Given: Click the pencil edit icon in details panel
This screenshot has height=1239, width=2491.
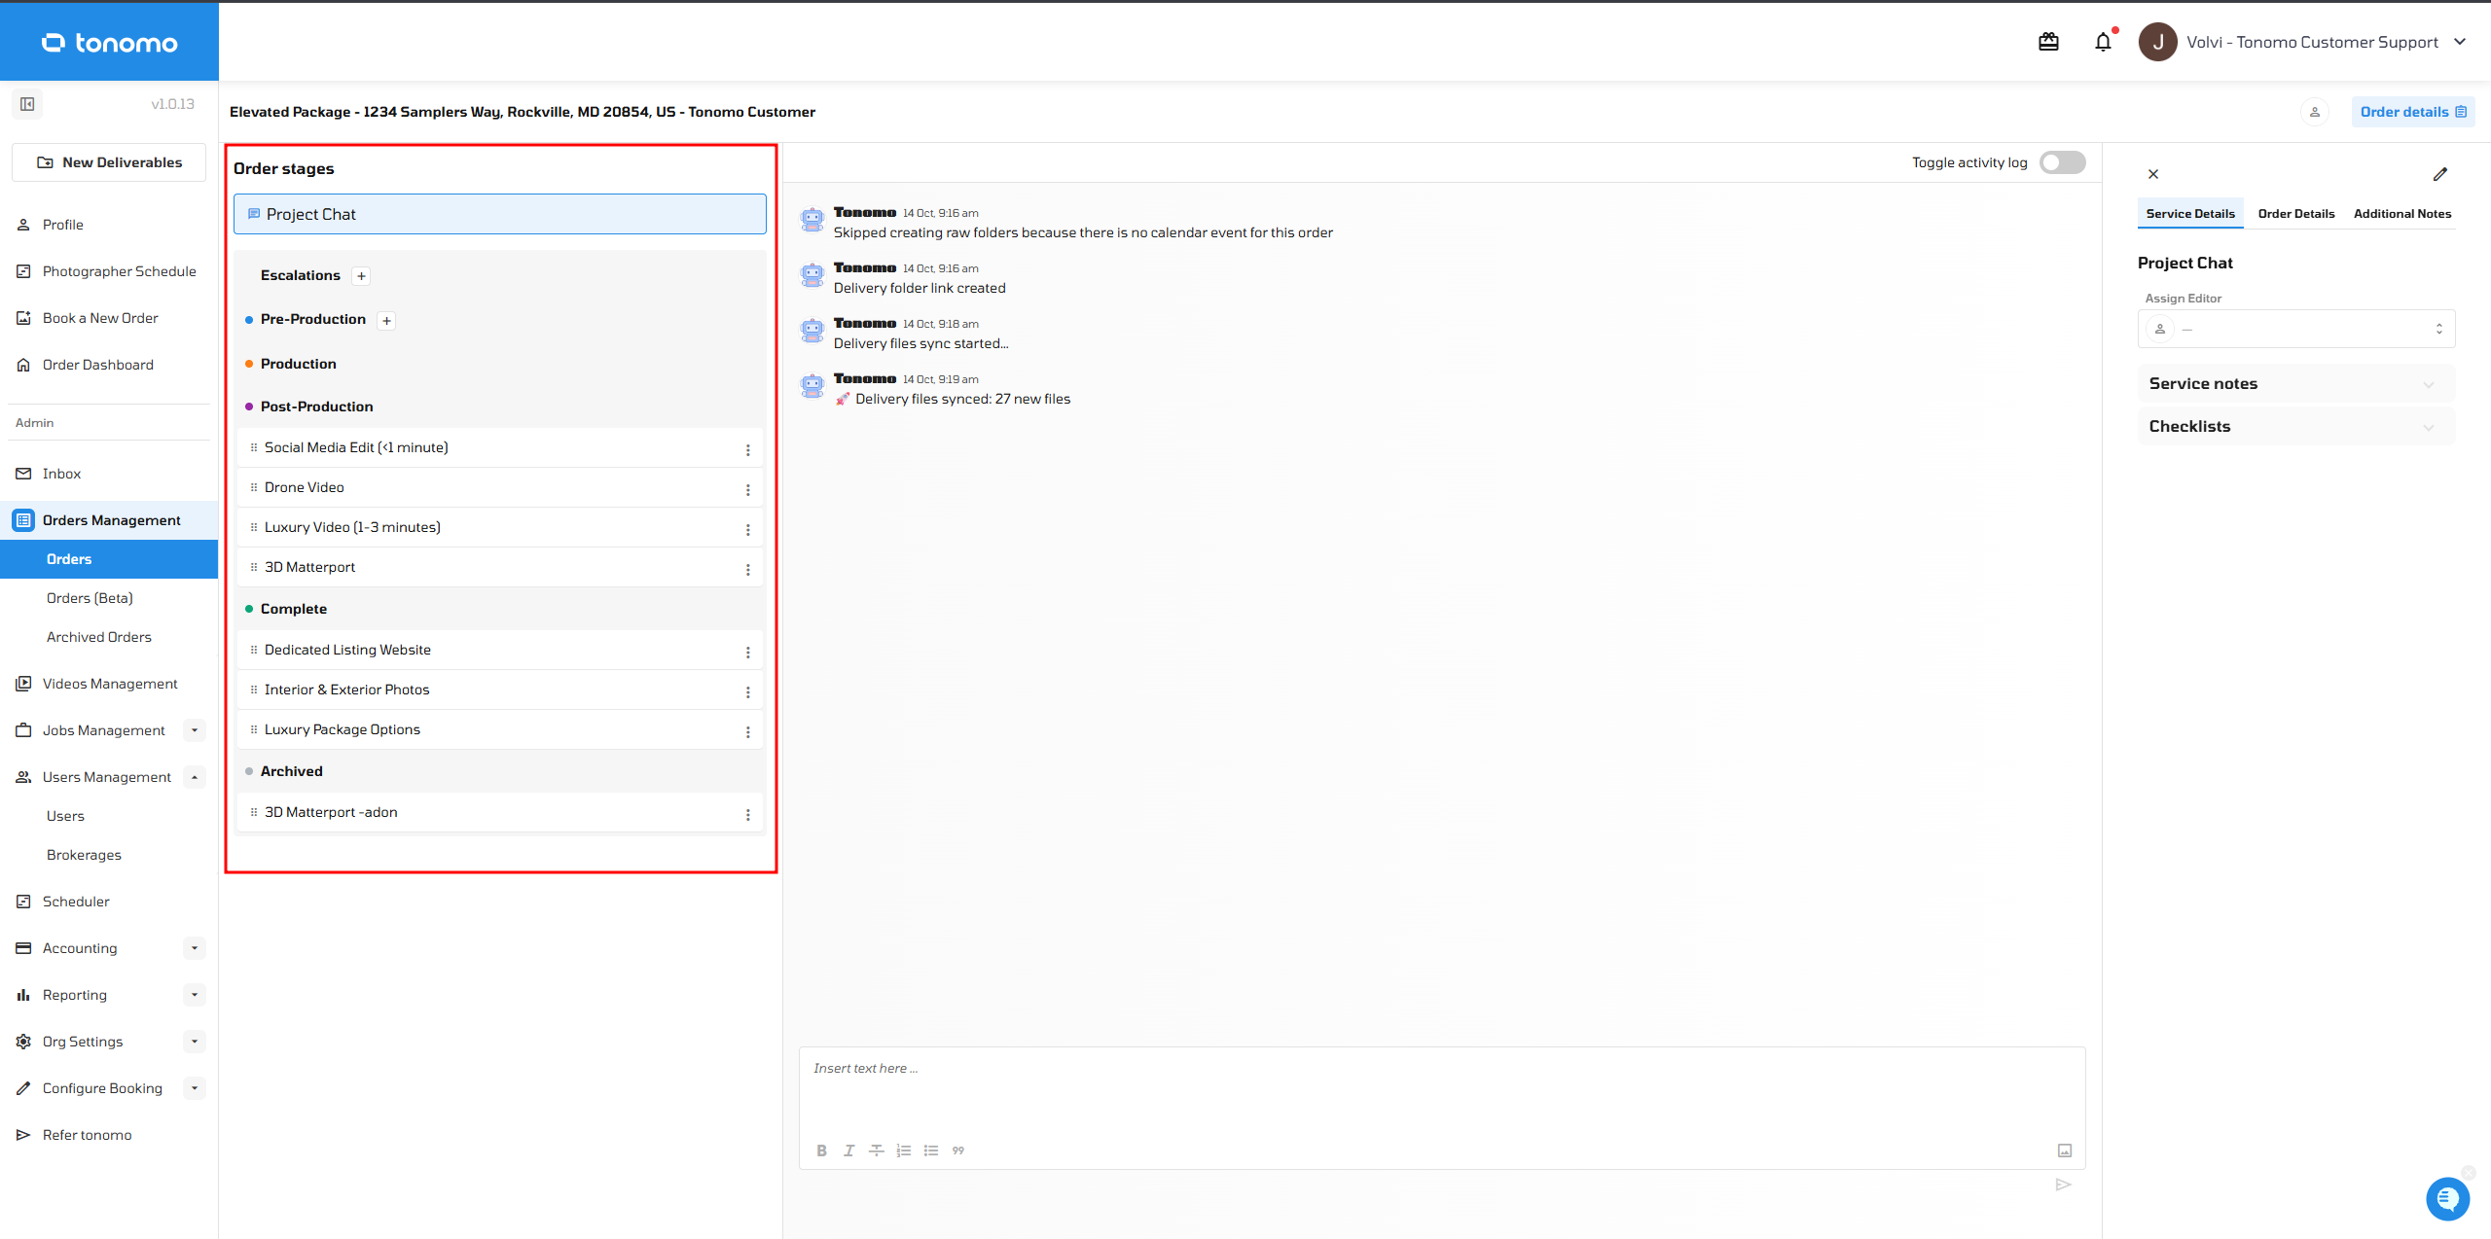Looking at the screenshot, I should pos(2439,174).
